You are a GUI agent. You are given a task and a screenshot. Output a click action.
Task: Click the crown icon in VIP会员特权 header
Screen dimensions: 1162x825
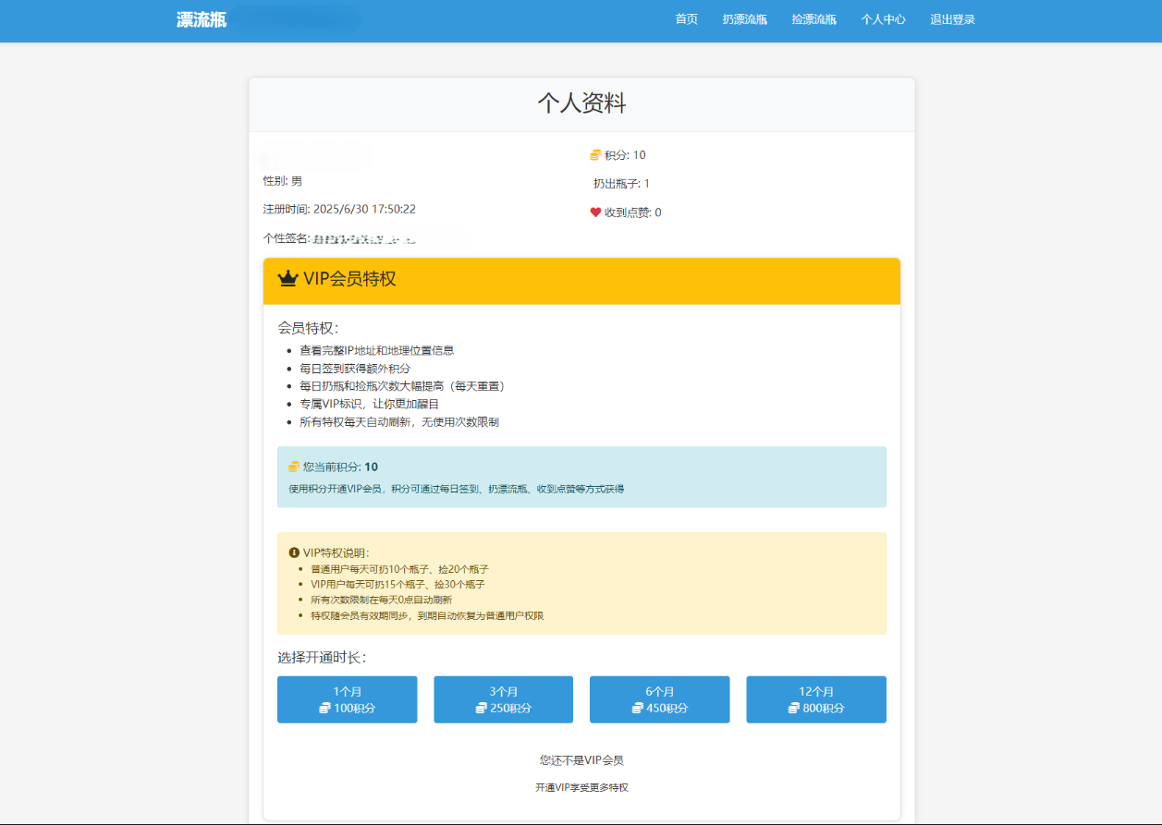tap(287, 279)
